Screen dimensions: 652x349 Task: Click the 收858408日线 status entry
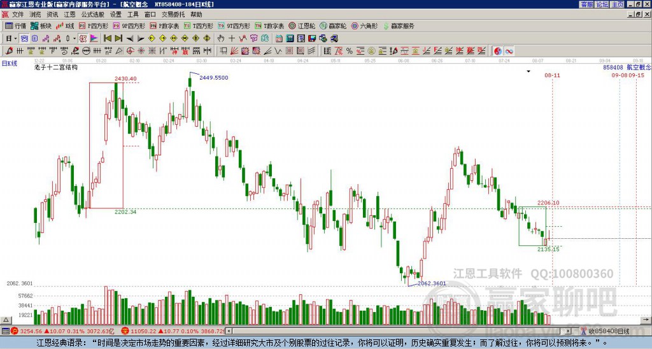click(x=608, y=331)
